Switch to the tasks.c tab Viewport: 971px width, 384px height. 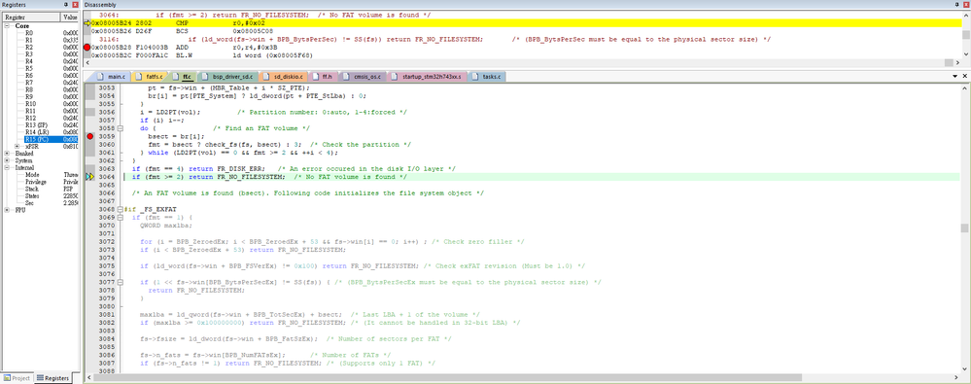point(488,77)
